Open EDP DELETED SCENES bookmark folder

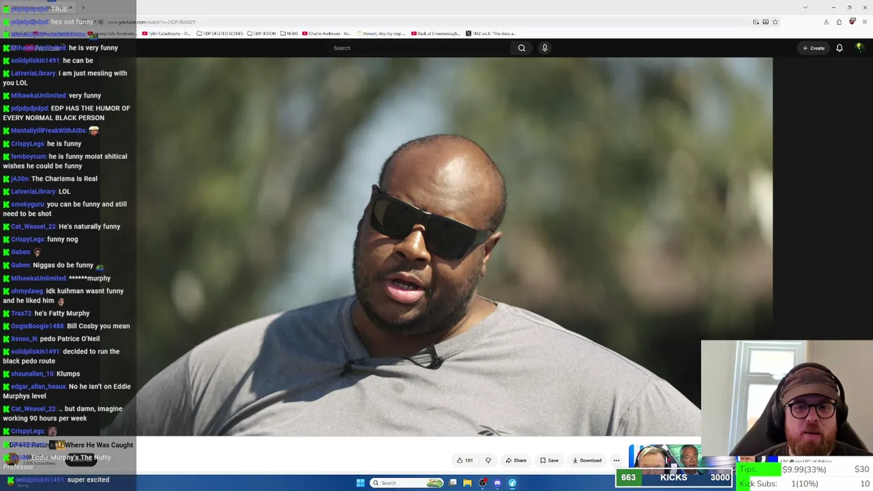click(220, 33)
